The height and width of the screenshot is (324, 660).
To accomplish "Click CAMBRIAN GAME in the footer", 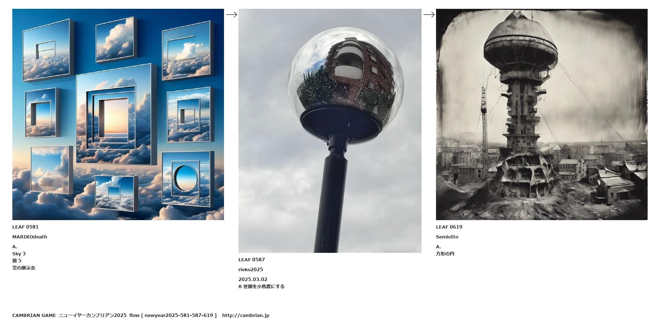I will pos(34,316).
